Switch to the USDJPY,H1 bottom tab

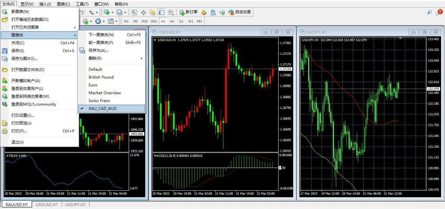click(x=75, y=205)
